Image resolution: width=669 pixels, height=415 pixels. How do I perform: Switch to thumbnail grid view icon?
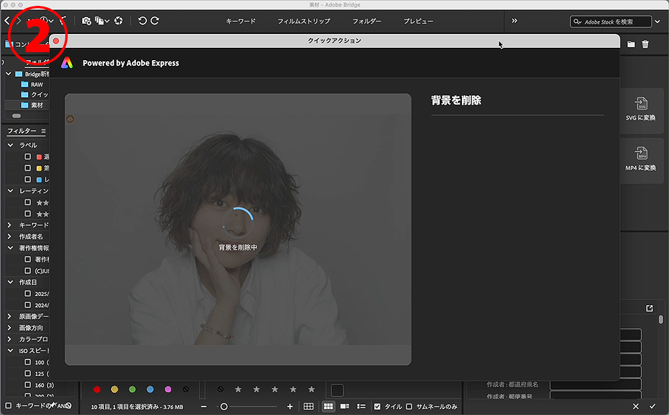(329, 407)
